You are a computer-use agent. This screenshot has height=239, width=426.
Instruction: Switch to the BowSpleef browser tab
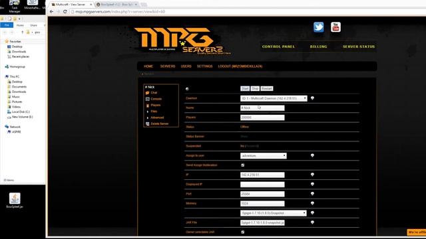[x=117, y=5]
